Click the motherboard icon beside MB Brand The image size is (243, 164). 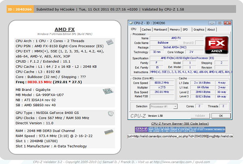tap(108, 91)
